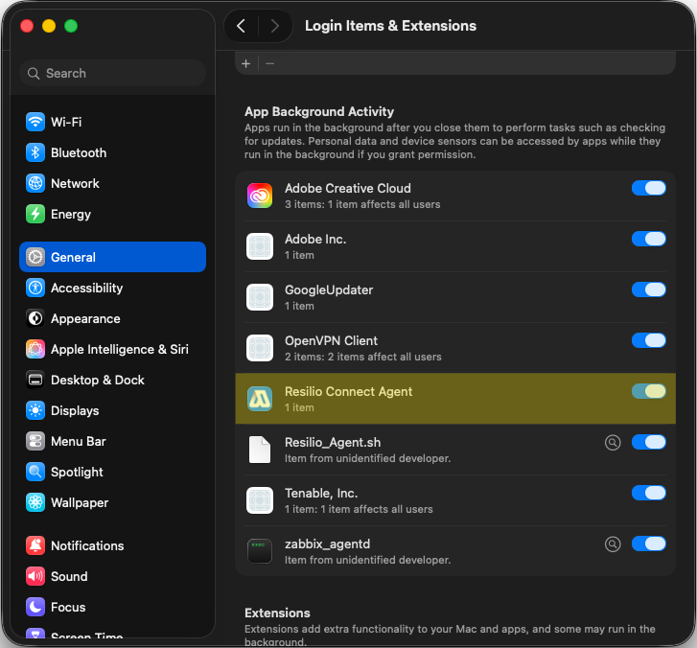The height and width of the screenshot is (648, 697).
Task: Disable the Resilio_Agent.sh switch
Action: point(648,442)
